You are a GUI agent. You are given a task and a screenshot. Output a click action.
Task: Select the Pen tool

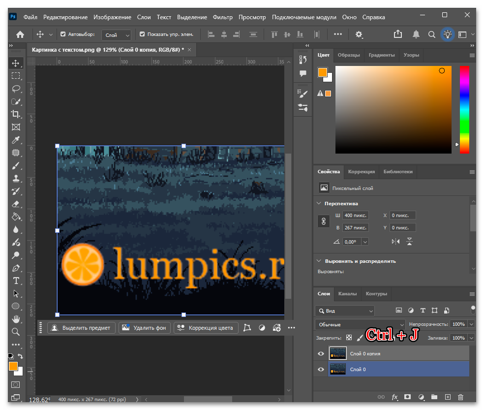click(x=16, y=268)
